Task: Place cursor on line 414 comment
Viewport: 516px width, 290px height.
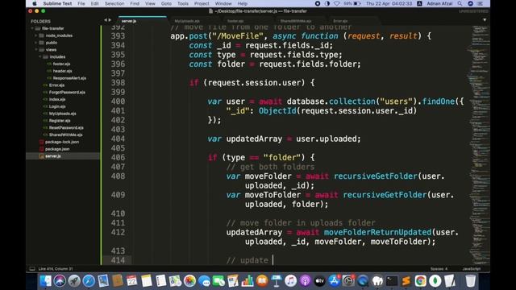Action: (248, 260)
